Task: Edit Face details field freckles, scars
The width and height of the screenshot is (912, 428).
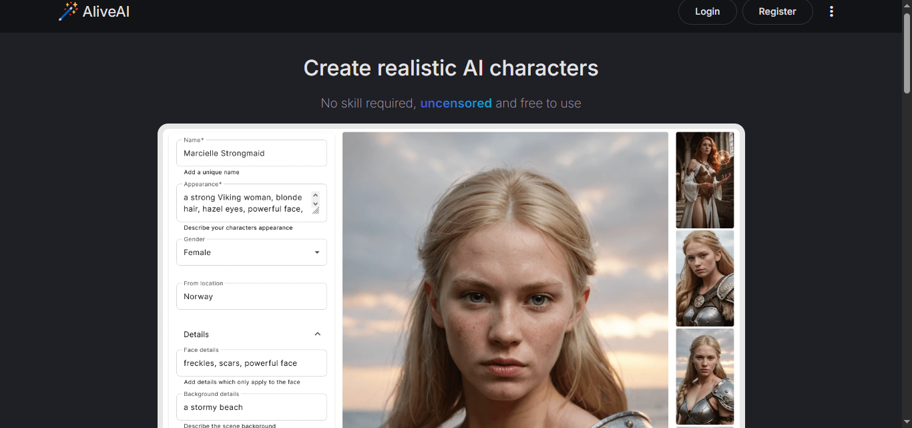Action: click(252, 363)
